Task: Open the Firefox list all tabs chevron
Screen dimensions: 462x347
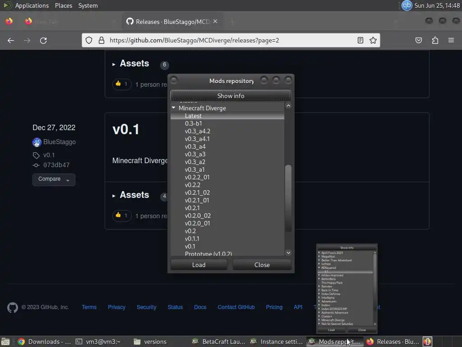Action: point(396,22)
